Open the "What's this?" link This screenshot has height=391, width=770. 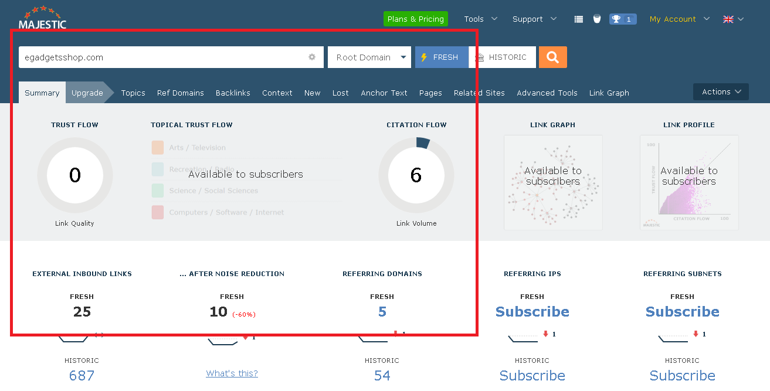pos(232,373)
